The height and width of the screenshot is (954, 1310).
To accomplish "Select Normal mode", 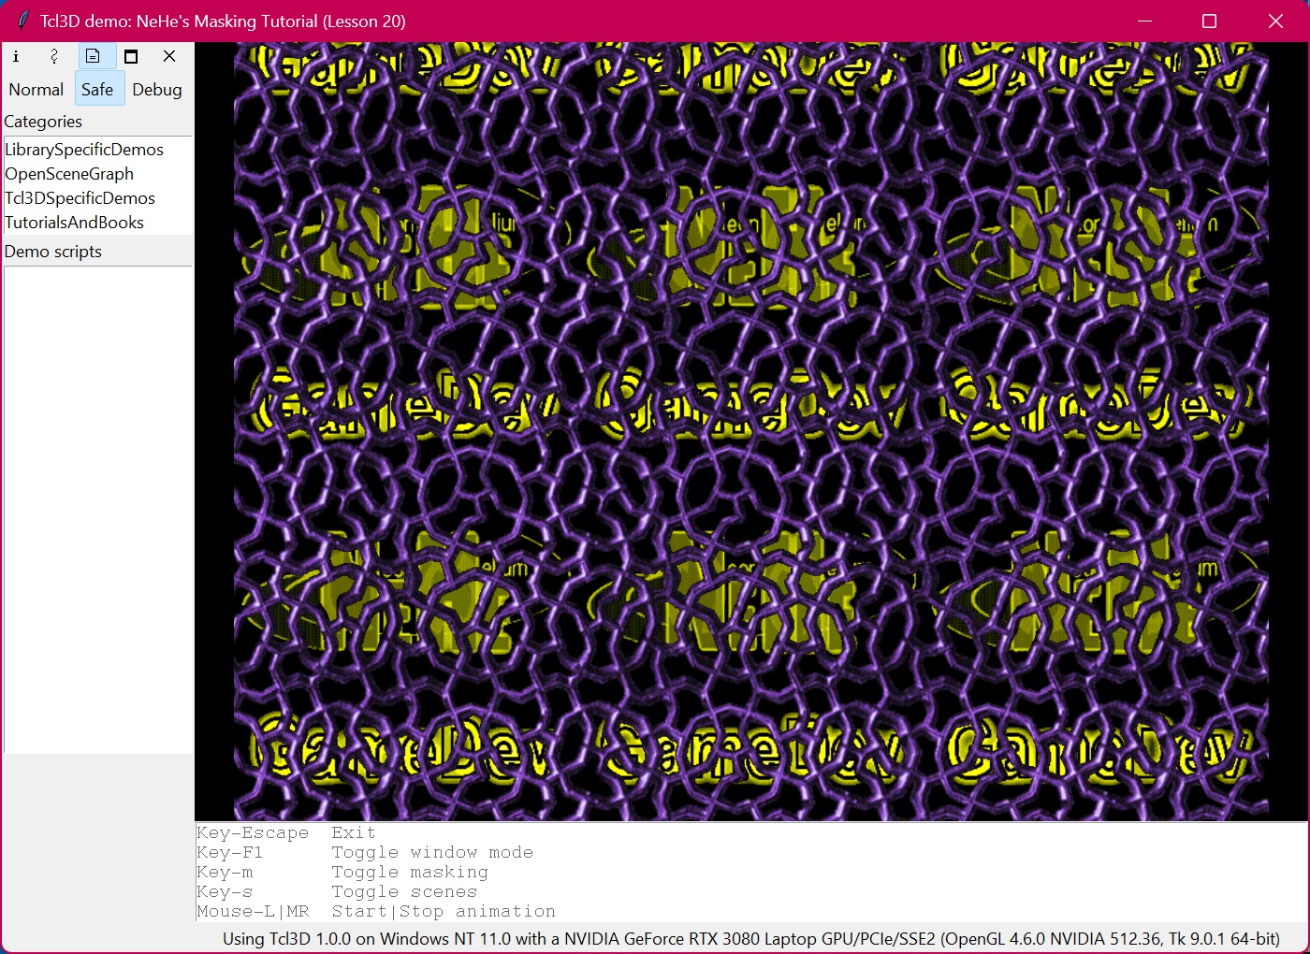I will pyautogui.click(x=36, y=90).
